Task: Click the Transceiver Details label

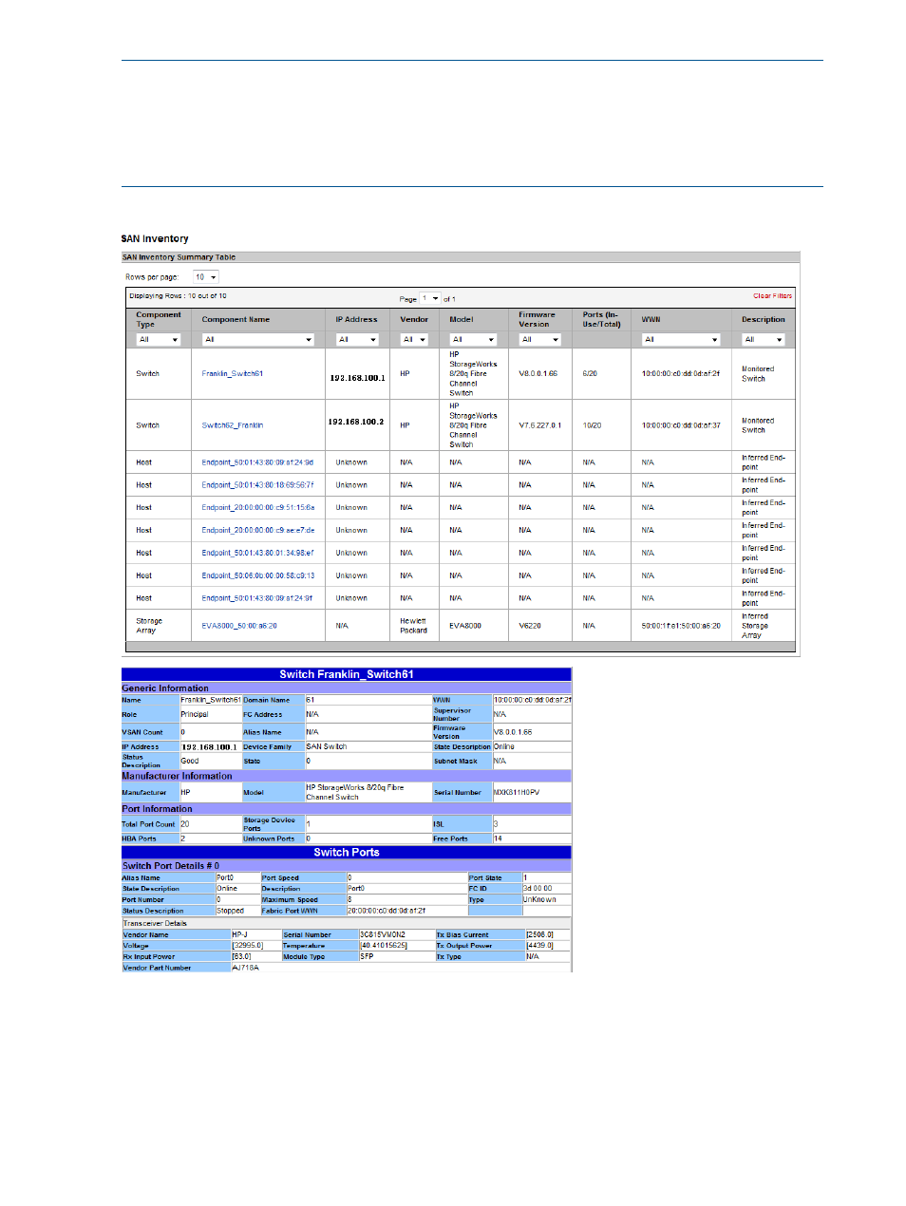Action: 155,923
